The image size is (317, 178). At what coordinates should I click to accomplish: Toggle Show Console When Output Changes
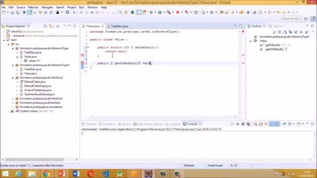click(x=272, y=124)
